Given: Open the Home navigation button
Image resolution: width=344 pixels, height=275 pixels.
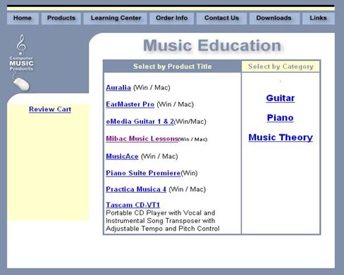Looking at the screenshot, I should tap(23, 18).
